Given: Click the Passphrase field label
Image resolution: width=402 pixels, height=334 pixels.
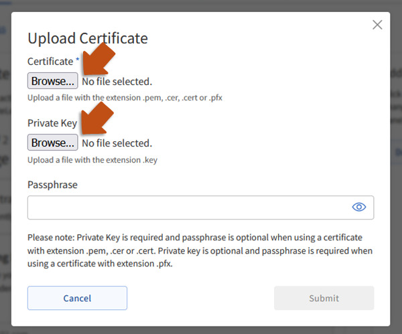Looking at the screenshot, I should tap(52, 184).
